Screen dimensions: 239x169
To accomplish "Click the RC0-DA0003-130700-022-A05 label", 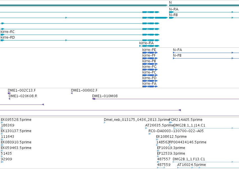I will (176, 131).
